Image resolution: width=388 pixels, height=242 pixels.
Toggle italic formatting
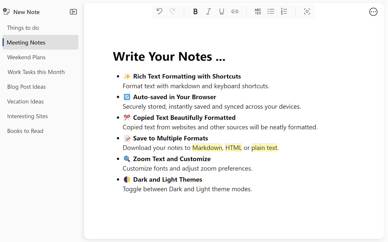click(x=209, y=11)
